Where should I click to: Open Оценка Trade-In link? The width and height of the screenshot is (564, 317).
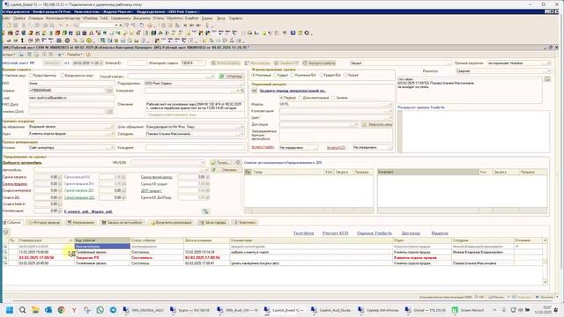coord(375,233)
